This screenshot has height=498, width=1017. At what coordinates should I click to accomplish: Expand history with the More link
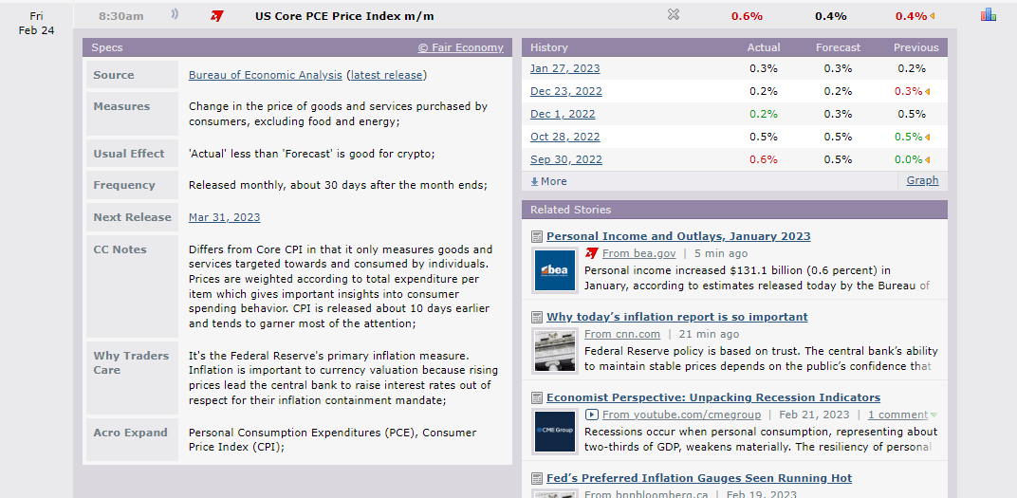point(548,181)
